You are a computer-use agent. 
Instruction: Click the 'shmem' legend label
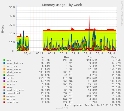(10, 75)
